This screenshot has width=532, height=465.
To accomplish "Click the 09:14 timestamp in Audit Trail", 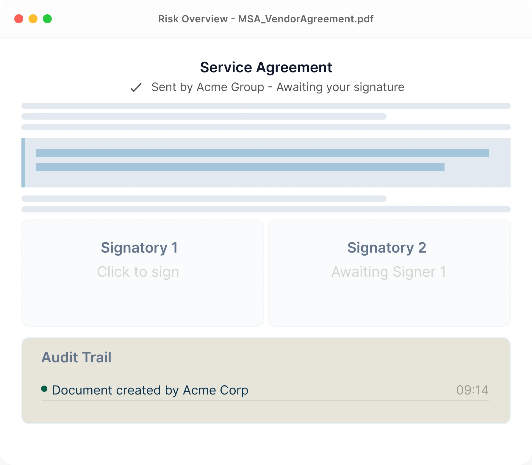I will tap(472, 390).
